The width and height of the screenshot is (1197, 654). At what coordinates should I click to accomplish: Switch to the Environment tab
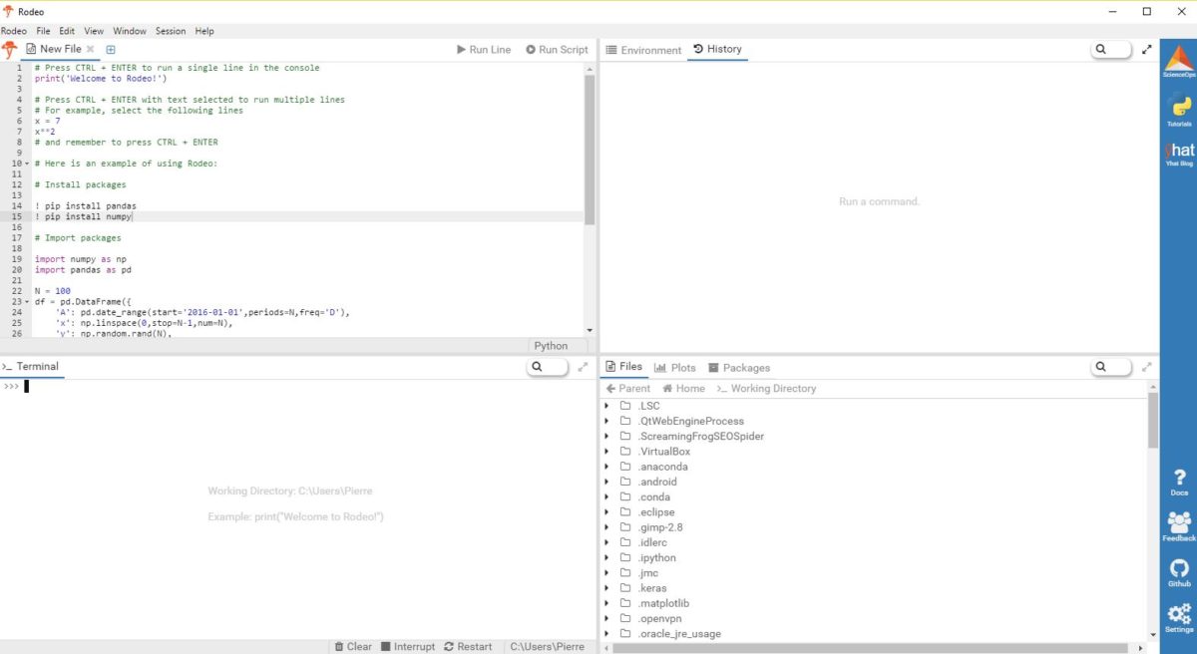click(x=643, y=50)
